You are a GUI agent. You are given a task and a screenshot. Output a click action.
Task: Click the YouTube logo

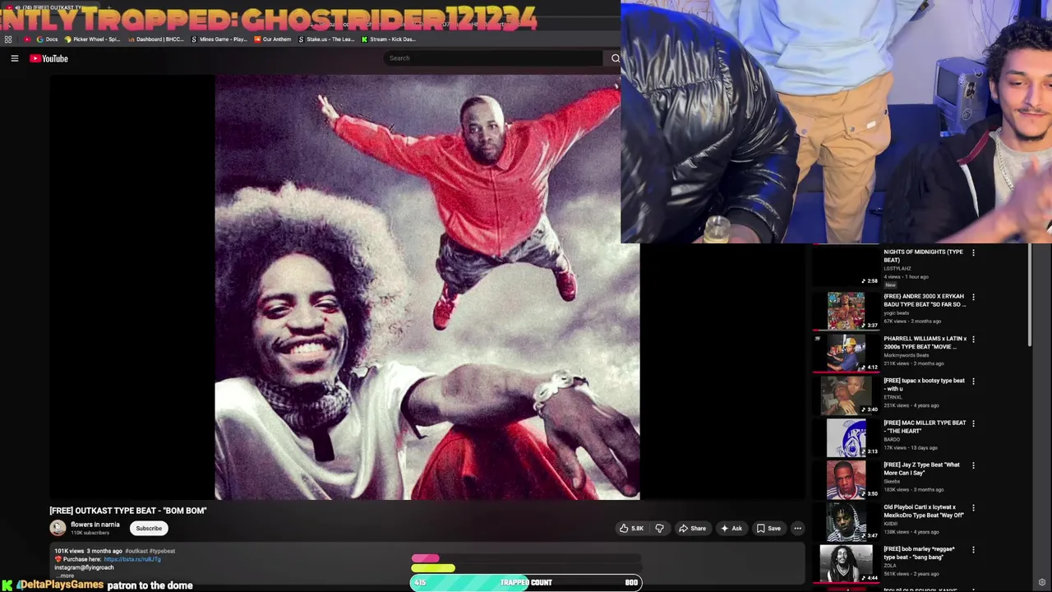(x=49, y=58)
